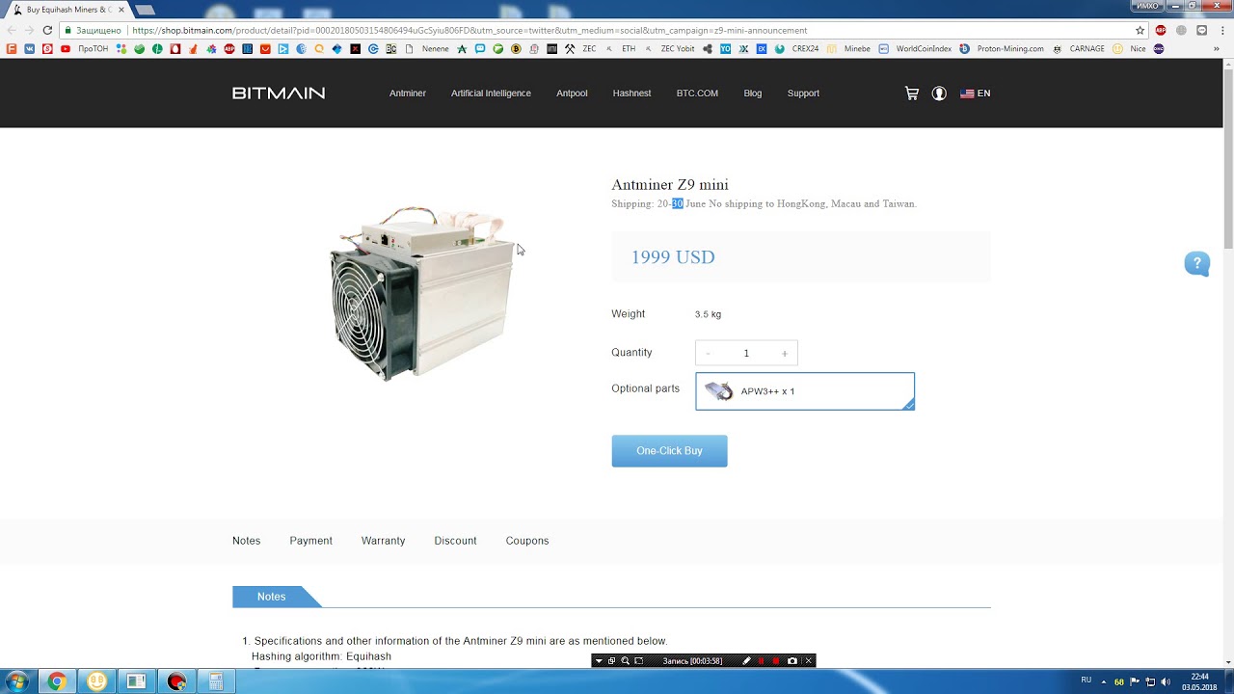Open the user account icon

[x=939, y=93]
